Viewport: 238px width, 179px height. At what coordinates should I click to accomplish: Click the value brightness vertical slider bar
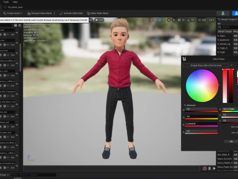[x=231, y=86]
